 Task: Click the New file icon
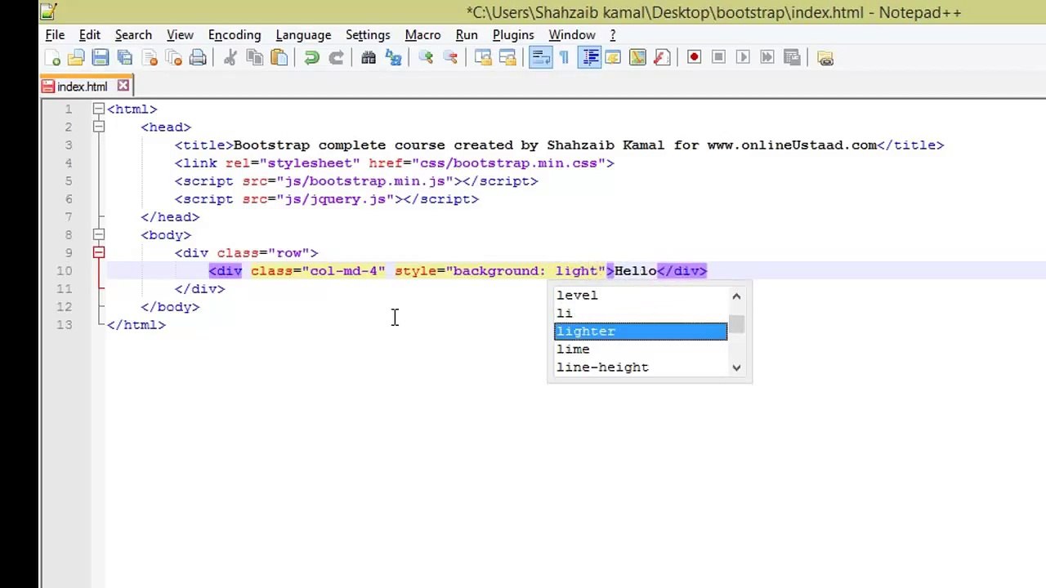click(52, 58)
